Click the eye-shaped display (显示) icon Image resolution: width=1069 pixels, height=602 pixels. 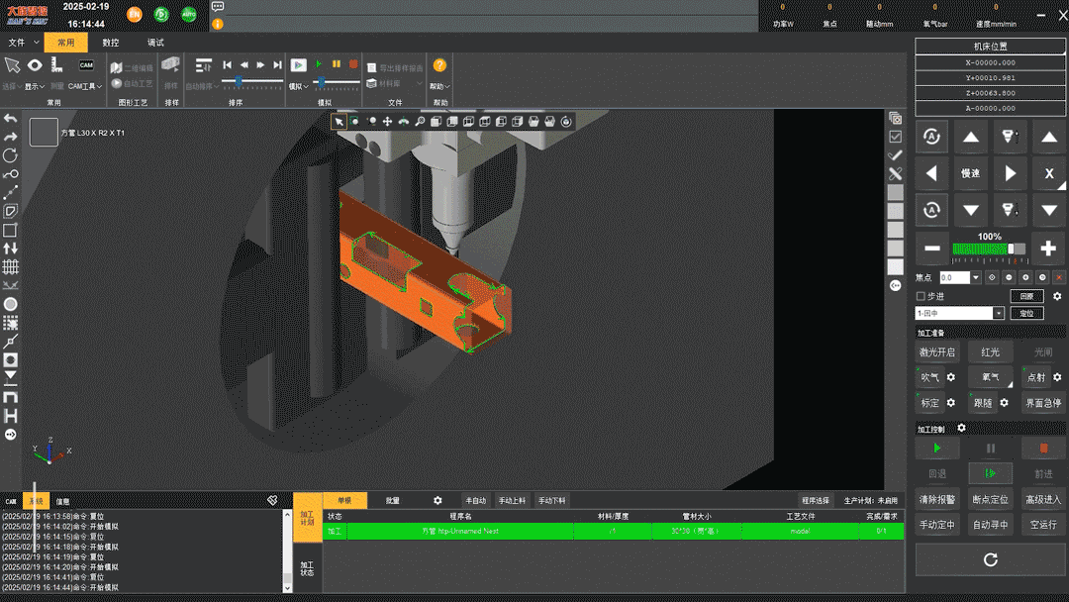click(x=35, y=65)
